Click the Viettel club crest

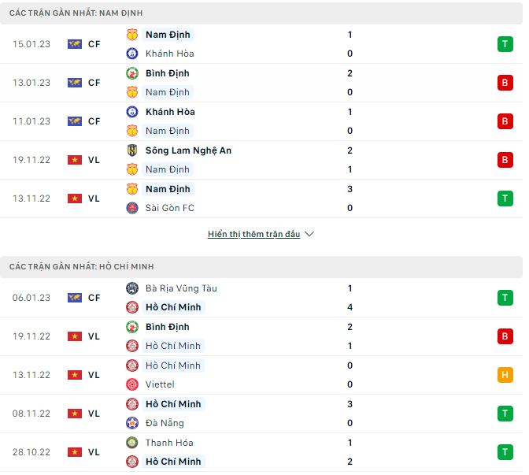[132, 384]
